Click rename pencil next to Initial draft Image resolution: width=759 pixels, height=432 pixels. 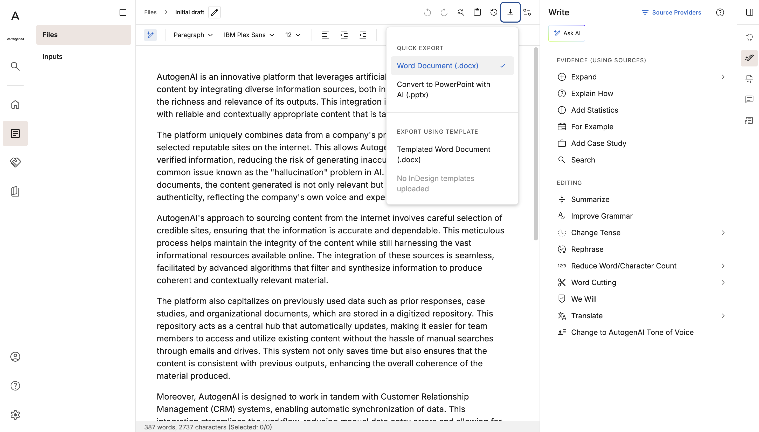coord(214,12)
